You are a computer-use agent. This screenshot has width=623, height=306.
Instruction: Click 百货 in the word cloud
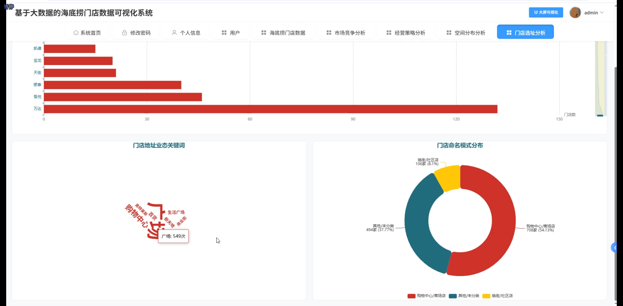[x=153, y=216]
